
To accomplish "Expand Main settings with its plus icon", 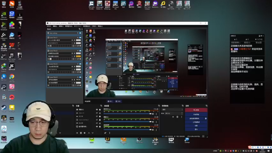I will [x=78, y=33].
